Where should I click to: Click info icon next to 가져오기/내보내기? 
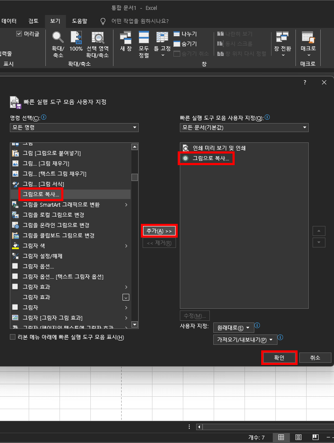pos(280,338)
